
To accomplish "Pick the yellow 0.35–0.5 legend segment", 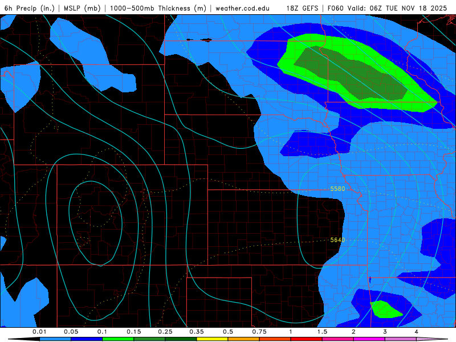I will (212, 339).
